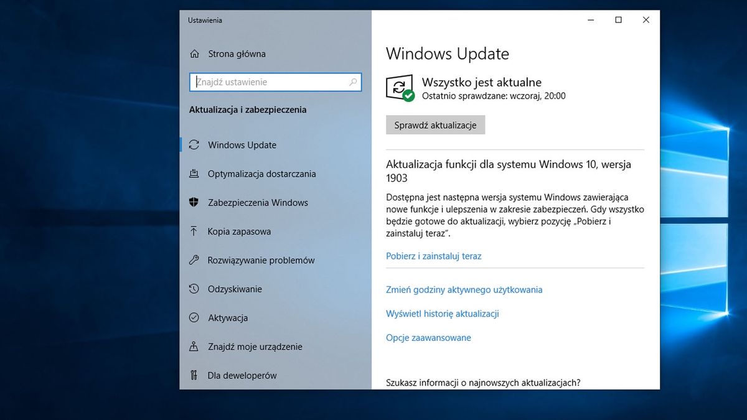Click the Szukasz informacji o najnowszych aktualizacjach text
This screenshot has width=747, height=420.
[x=483, y=383]
